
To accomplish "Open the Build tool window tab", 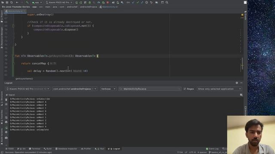I will 48,149.
